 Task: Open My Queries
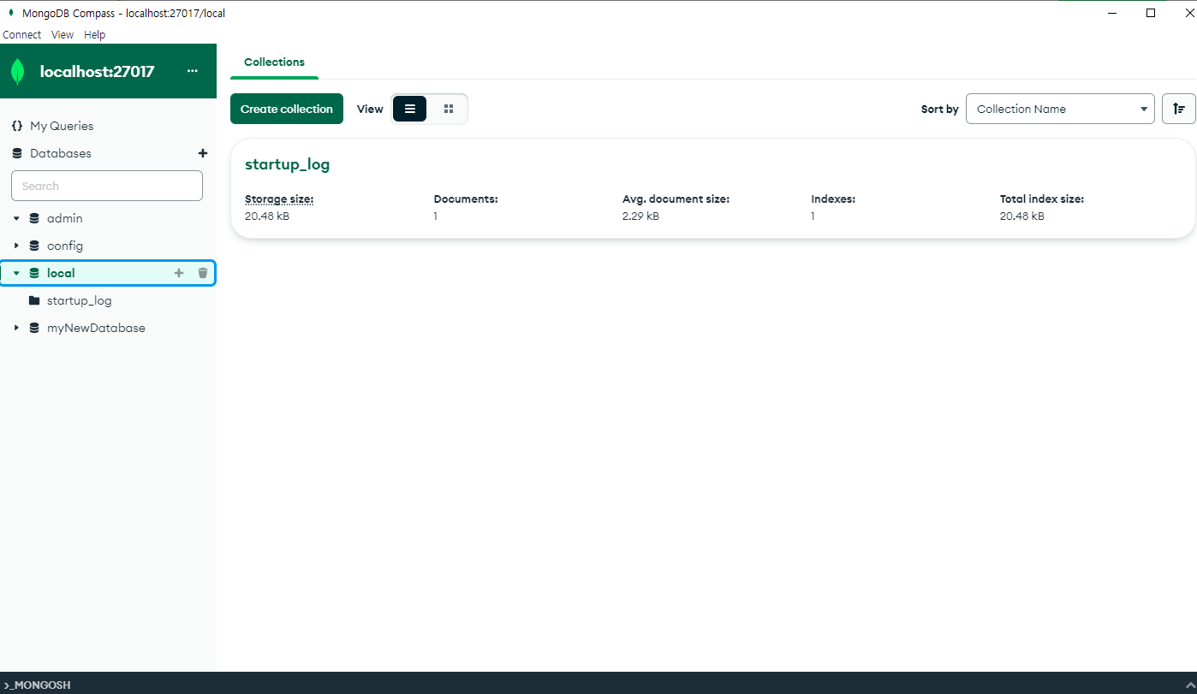pos(62,126)
